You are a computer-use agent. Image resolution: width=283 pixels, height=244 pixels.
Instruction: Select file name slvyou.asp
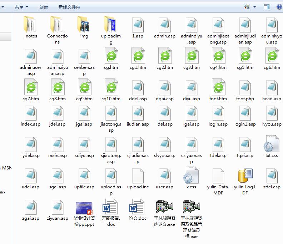(165, 155)
